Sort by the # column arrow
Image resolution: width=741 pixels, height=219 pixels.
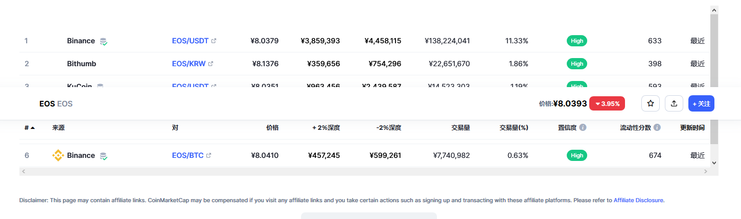pyautogui.click(x=33, y=128)
